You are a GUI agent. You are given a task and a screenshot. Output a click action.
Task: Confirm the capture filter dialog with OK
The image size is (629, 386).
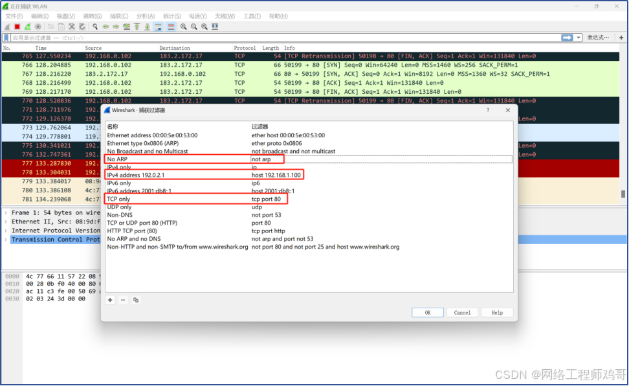(428, 313)
